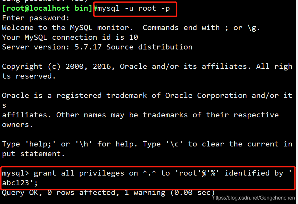Click the 'put statement.' line

coord(33,154)
